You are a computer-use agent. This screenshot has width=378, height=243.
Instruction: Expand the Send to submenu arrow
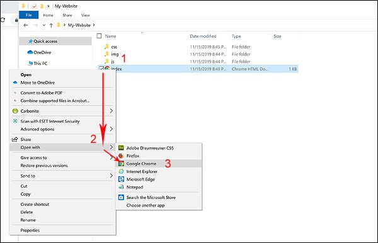pyautogui.click(x=111, y=176)
